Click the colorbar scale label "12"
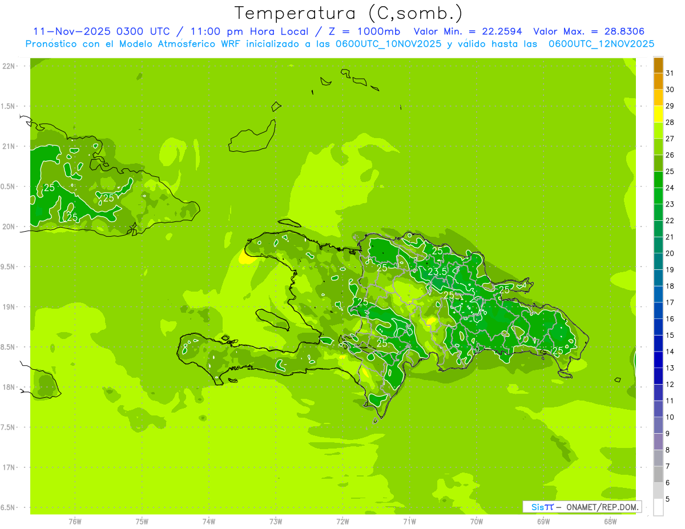 (670, 384)
